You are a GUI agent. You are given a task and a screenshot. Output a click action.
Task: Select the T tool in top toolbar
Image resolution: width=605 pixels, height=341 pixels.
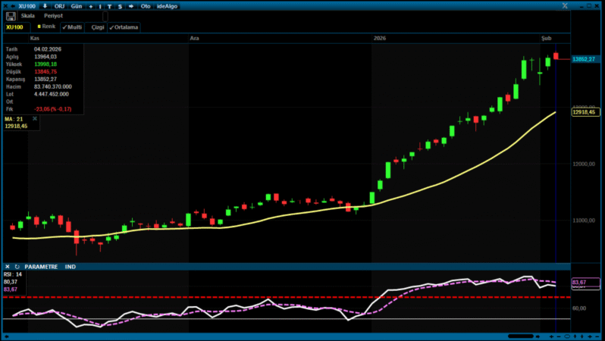[x=110, y=6]
